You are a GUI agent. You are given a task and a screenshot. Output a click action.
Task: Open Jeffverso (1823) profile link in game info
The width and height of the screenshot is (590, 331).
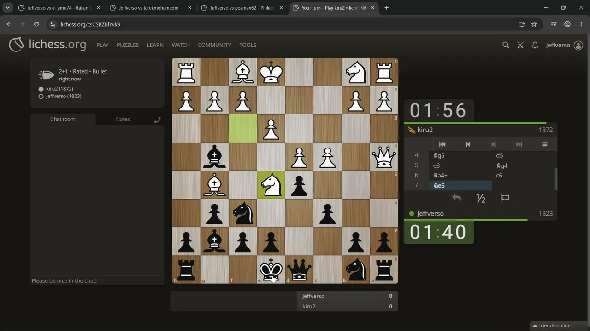[64, 96]
